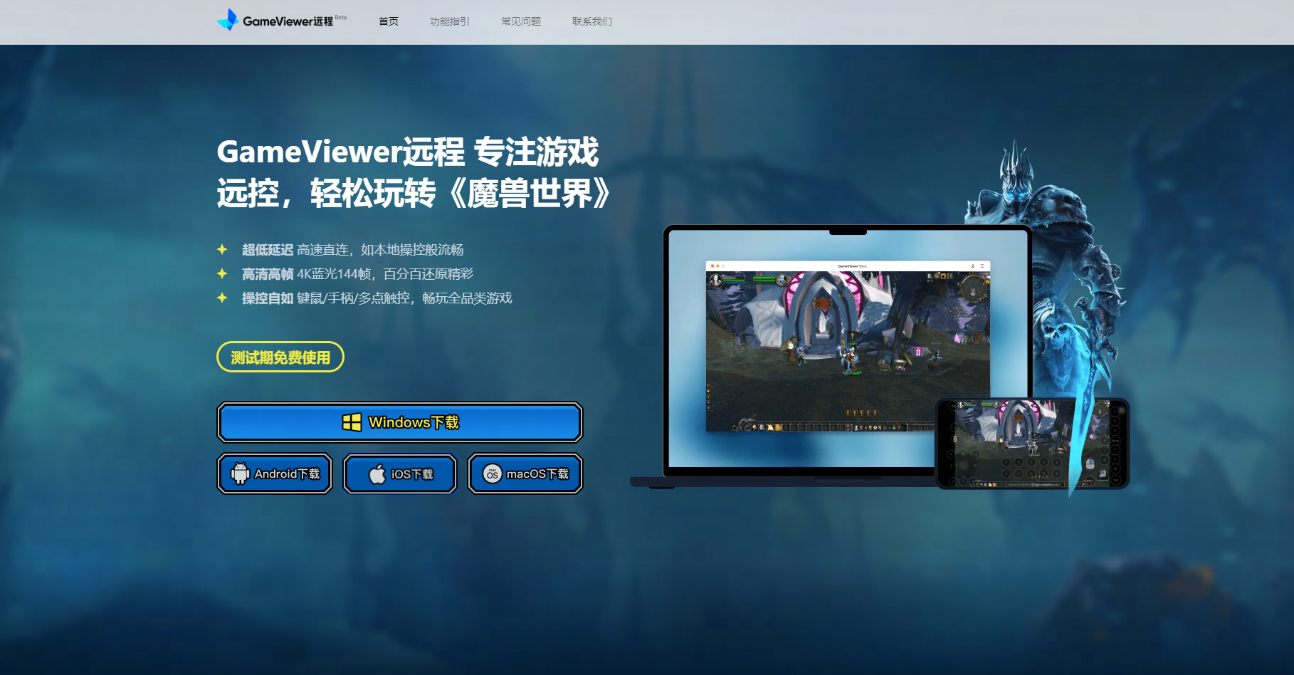The width and height of the screenshot is (1294, 675).
Task: Open the 首页 nav item
Action: pyautogui.click(x=389, y=21)
